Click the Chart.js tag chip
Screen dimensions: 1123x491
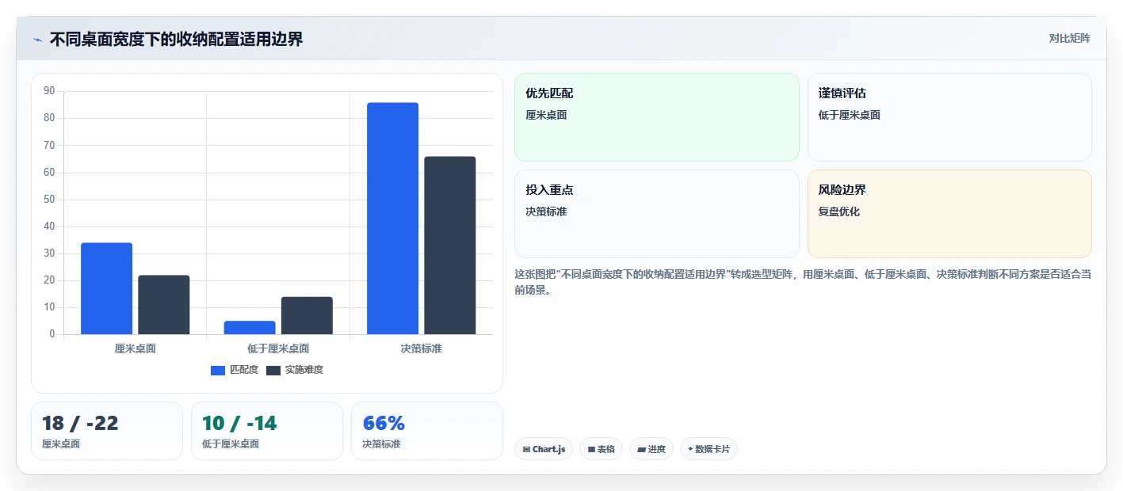[x=544, y=449]
